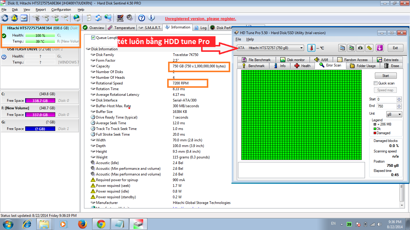The image size is (410, 230).
Task: Open the File menu in Hard Disk Sentinel
Action: (4, 10)
